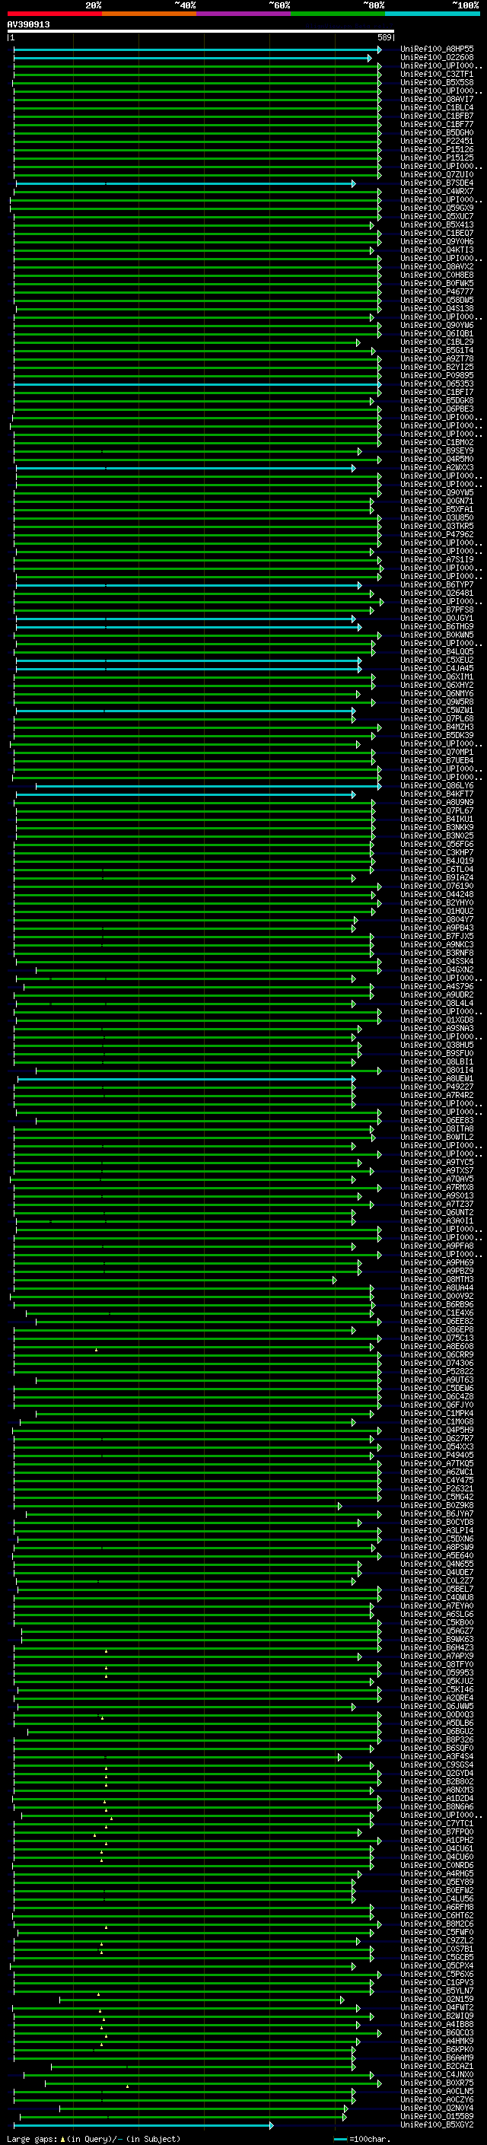Screen dimensions: 487x2145
Task: Open hit UniRef100_Q56FG6
Action: click(437, 845)
